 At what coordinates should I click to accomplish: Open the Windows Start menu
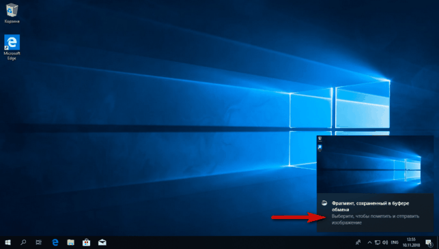coord(8,242)
